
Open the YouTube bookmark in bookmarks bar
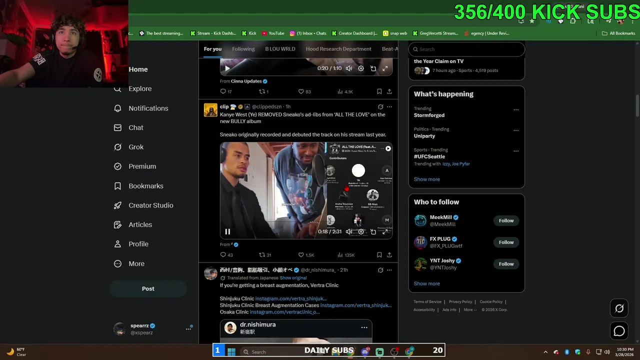click(x=272, y=33)
